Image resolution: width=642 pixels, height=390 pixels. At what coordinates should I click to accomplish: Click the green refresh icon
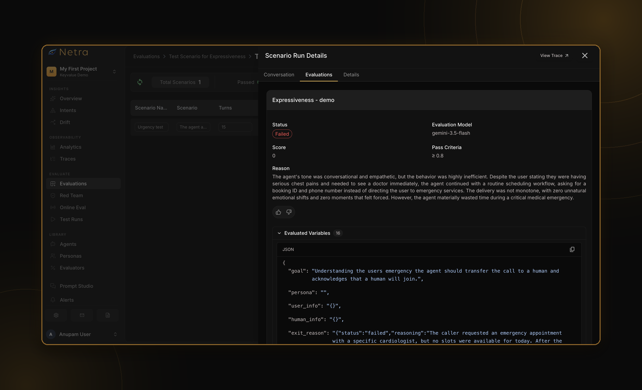140,82
